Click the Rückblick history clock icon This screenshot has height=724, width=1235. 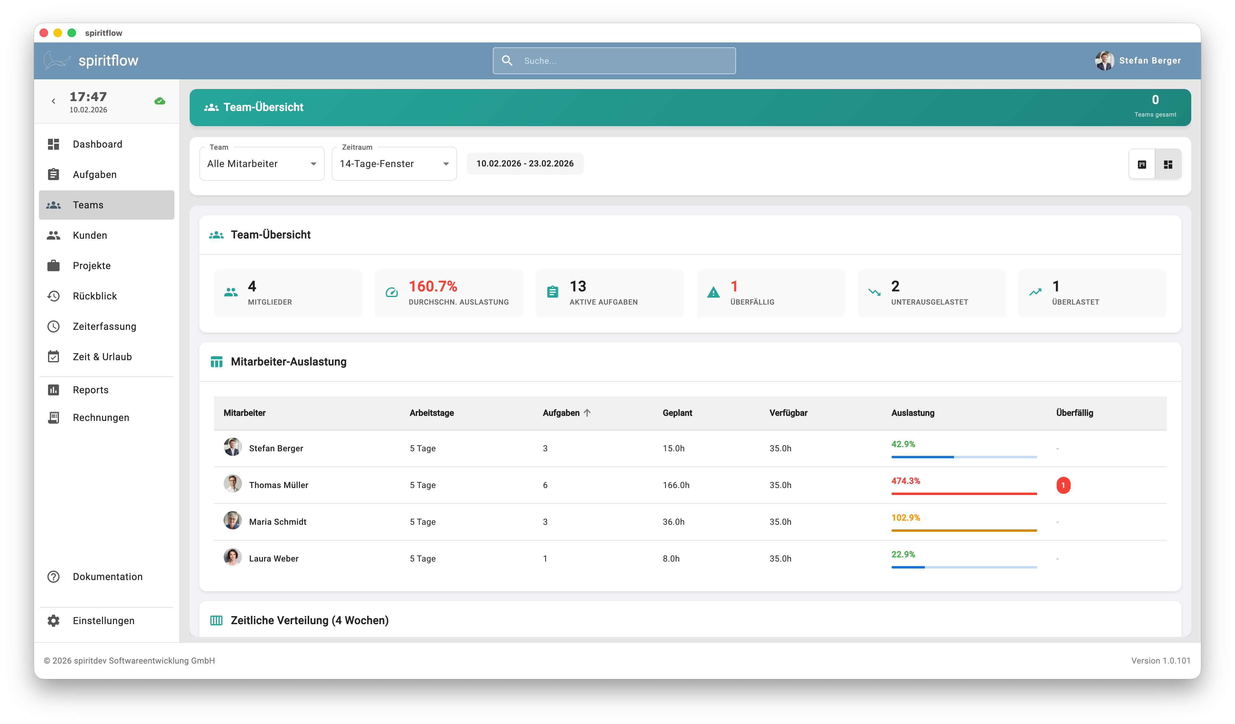(53, 296)
